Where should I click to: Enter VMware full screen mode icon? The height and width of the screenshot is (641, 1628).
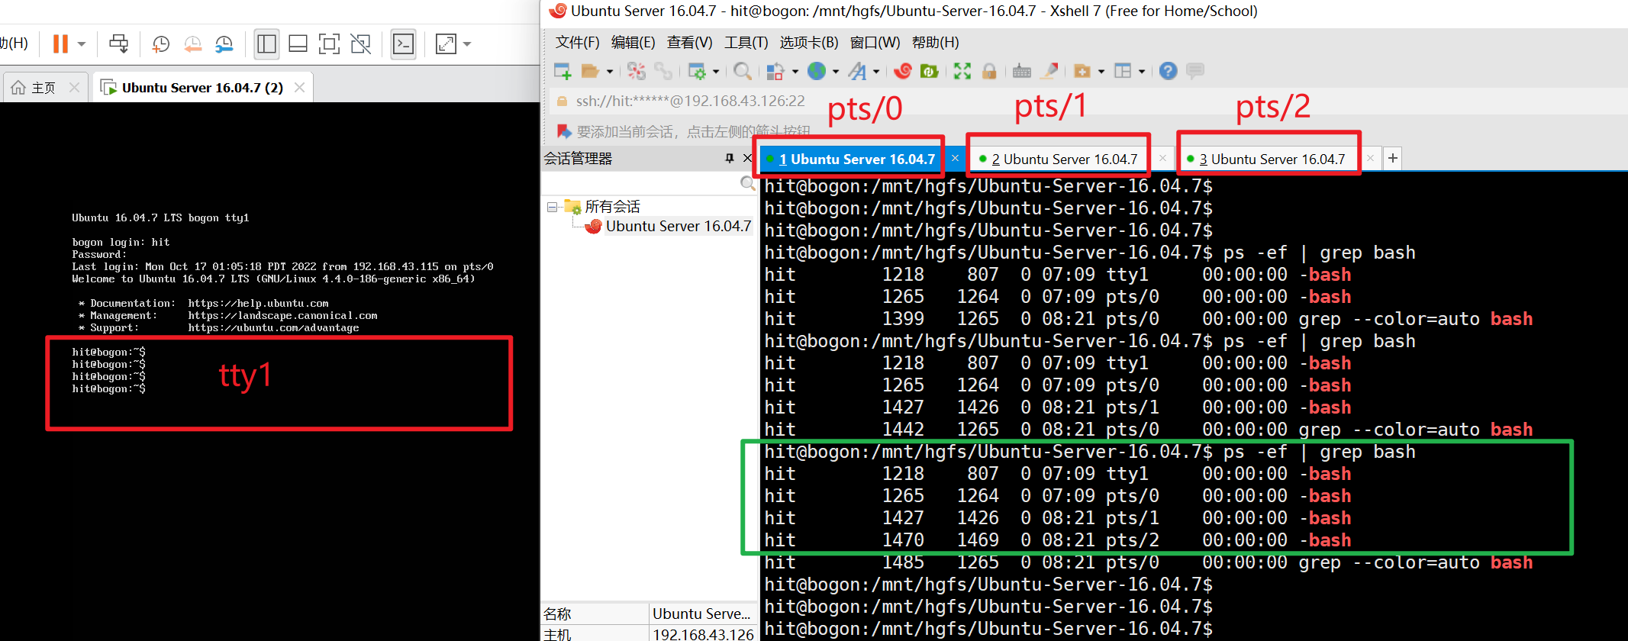point(329,44)
